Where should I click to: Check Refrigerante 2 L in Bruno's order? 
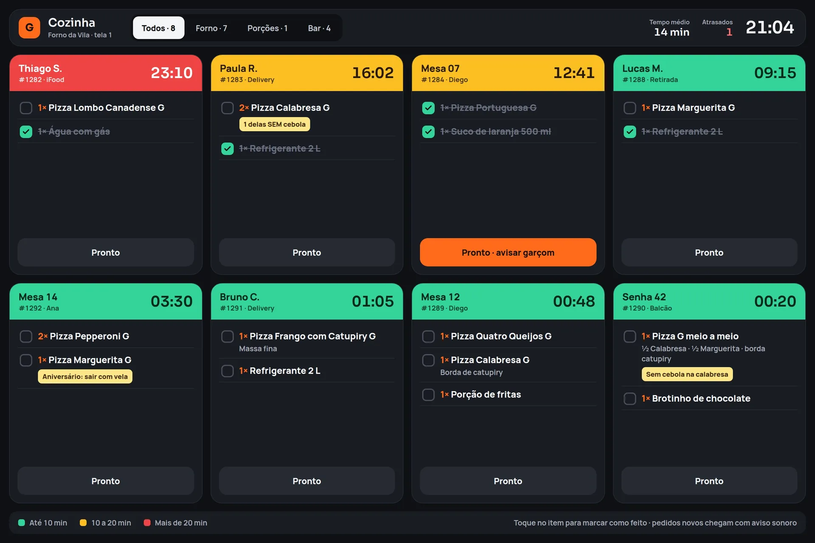[228, 371]
